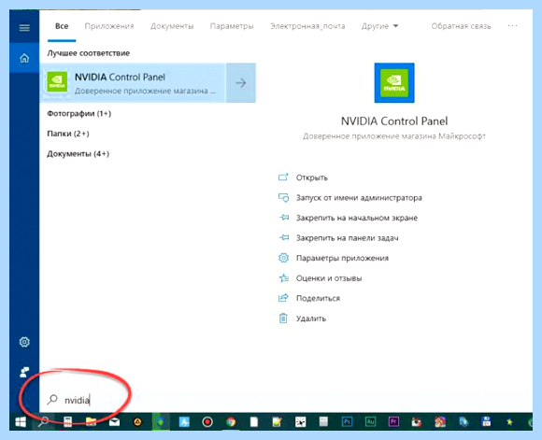Choose Закрепить на начальном экране
542x440 pixels.
click(357, 218)
